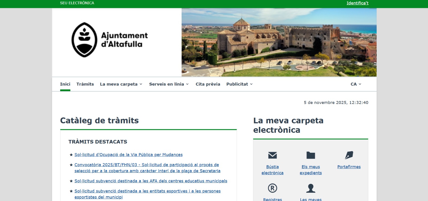Click the Identifica't login link
428x201 pixels.
point(357,3)
